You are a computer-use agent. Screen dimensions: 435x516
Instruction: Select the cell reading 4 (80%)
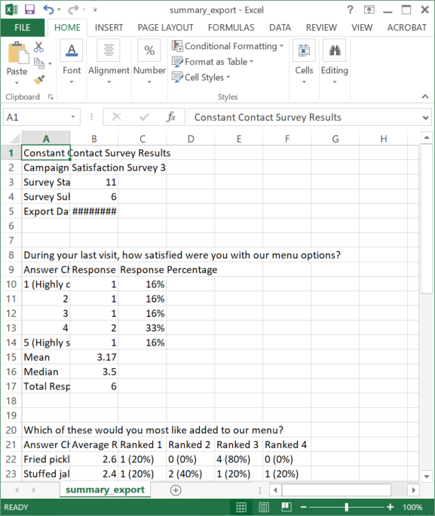click(238, 459)
